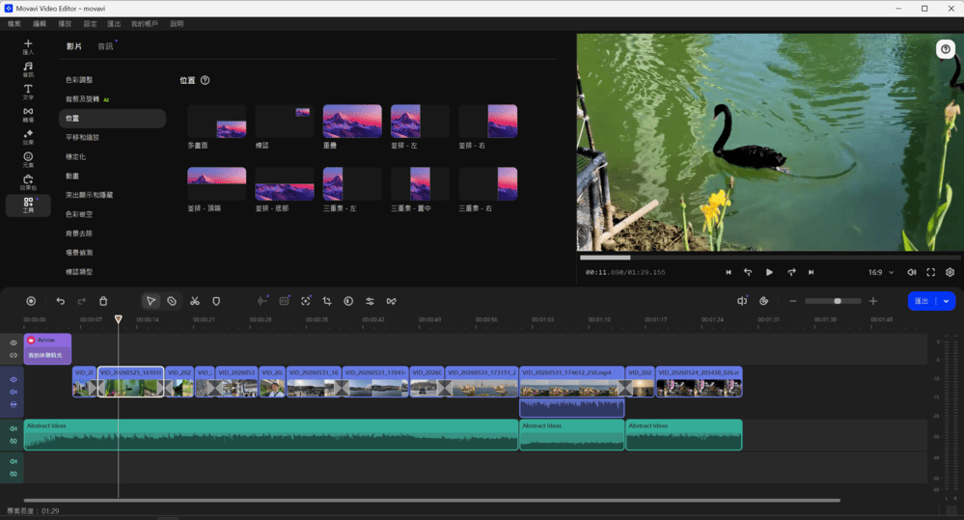964x520 pixels.
Task: Open the 16:9 aspect ratio dropdown
Action: (881, 272)
